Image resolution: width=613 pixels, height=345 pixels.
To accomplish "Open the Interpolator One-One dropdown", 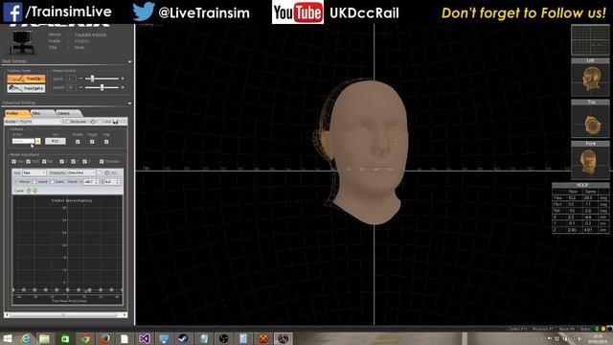I will tap(81, 172).
